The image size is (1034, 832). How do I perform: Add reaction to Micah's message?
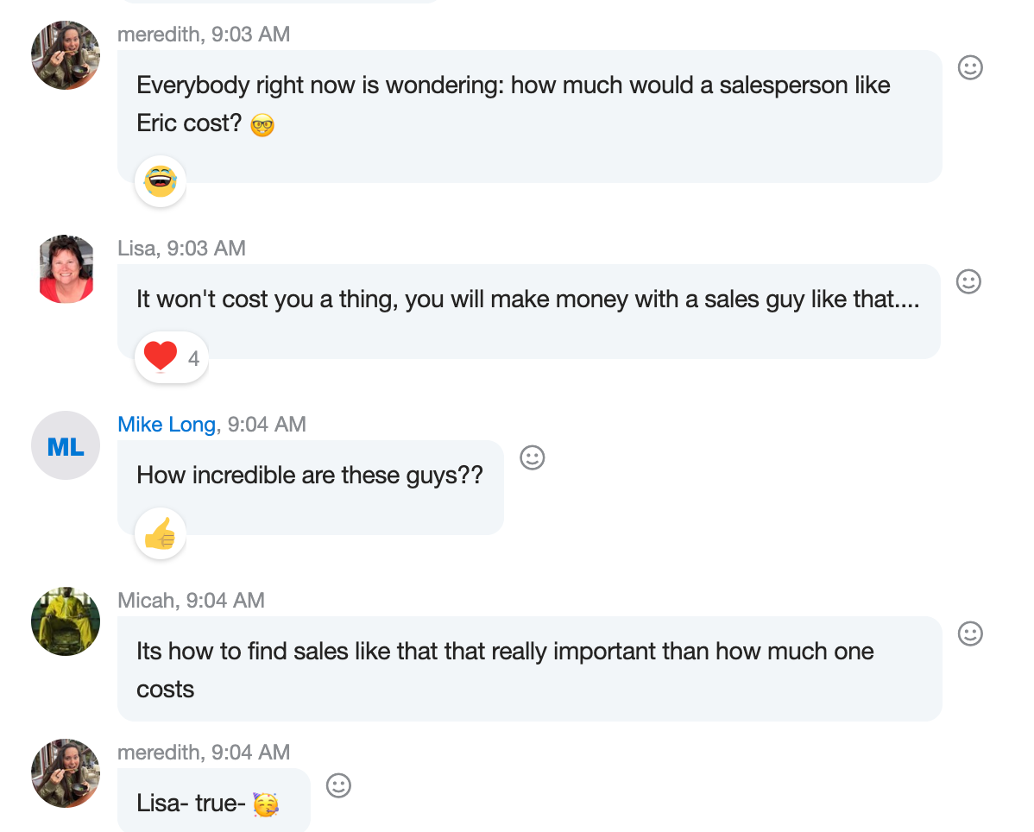pyautogui.click(x=970, y=633)
